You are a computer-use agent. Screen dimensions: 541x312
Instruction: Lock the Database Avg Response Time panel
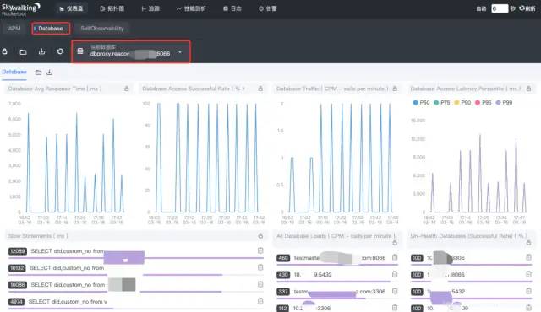(x=127, y=89)
